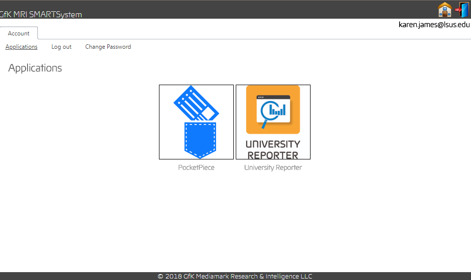Screen dimensions: 471x280
Task: Open the PocketPiece application tile
Action: [x=196, y=122]
